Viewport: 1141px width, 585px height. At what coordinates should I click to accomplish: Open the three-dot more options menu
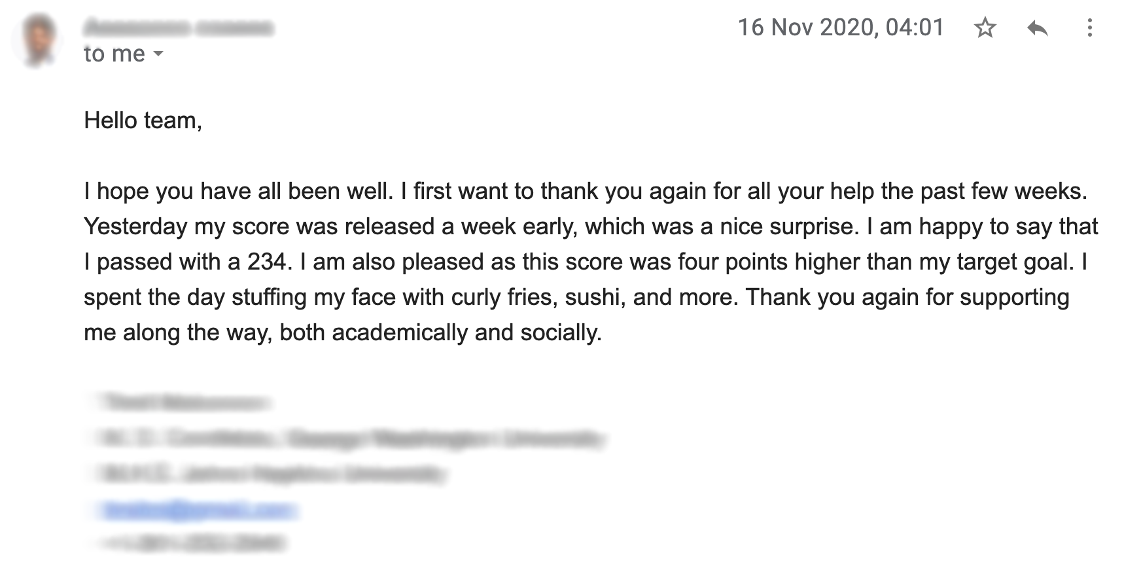[1089, 27]
